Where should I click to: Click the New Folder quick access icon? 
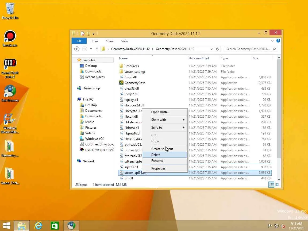[x=88, y=34]
